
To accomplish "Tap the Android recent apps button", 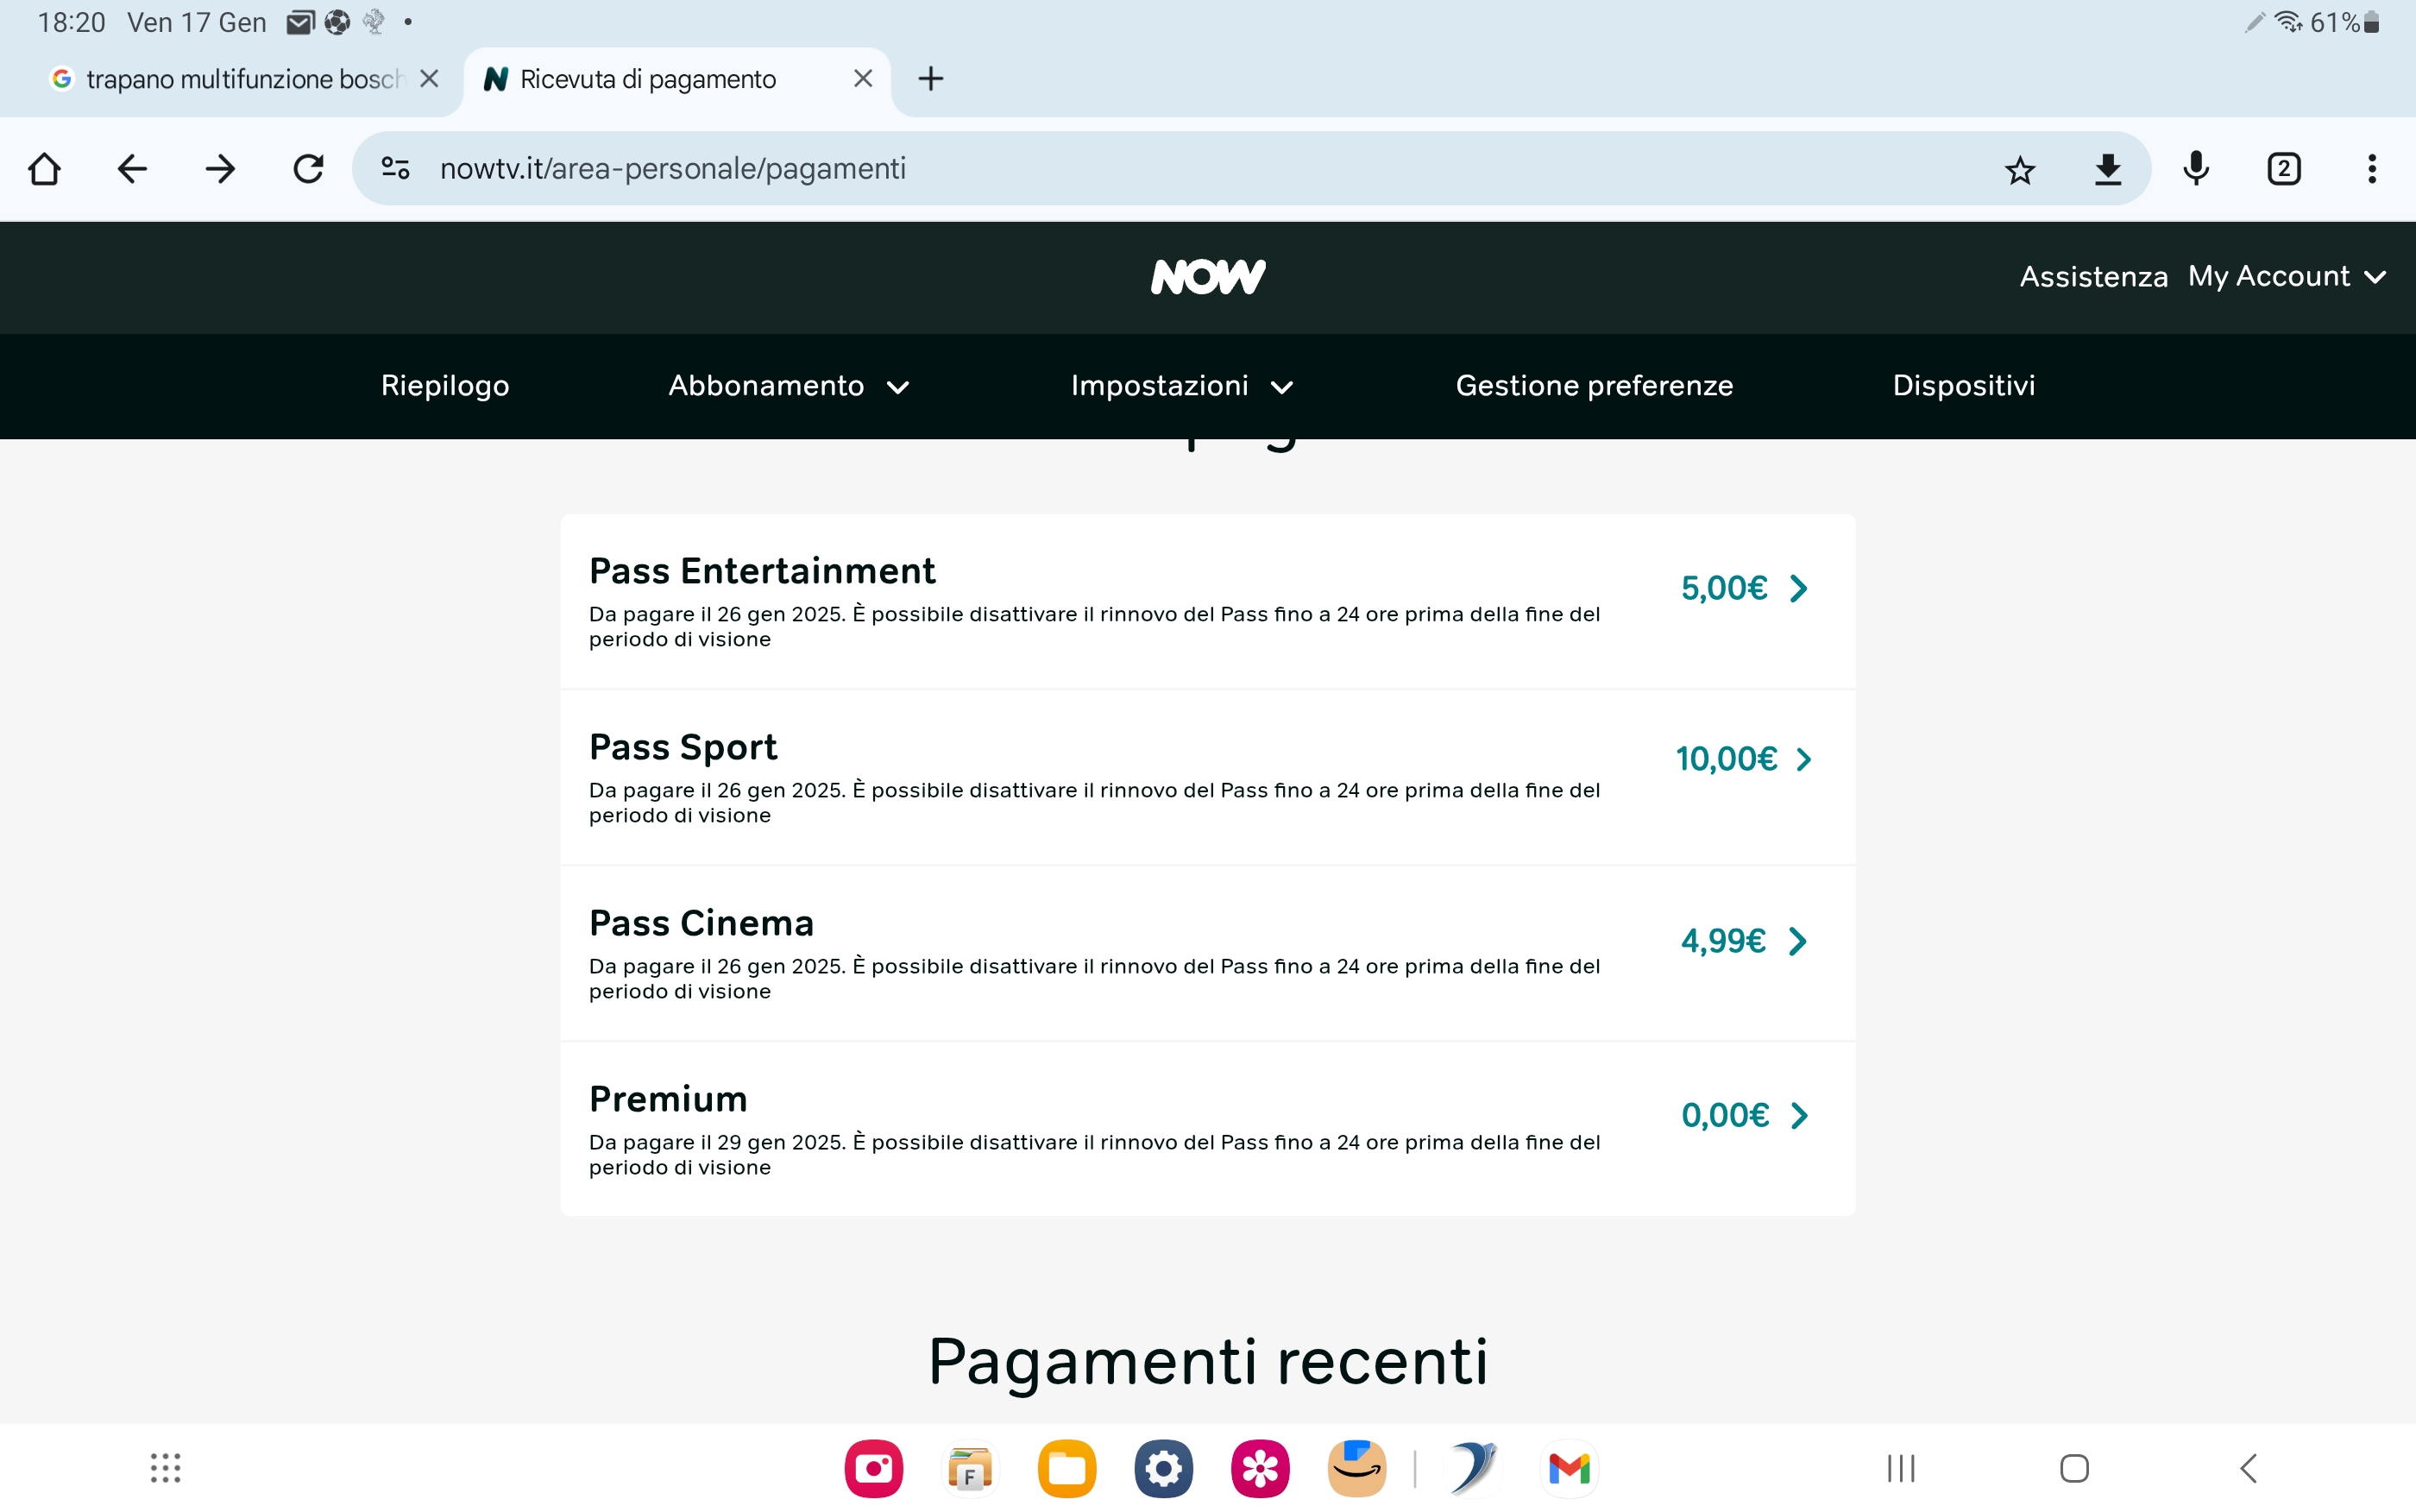I will 1901,1468.
